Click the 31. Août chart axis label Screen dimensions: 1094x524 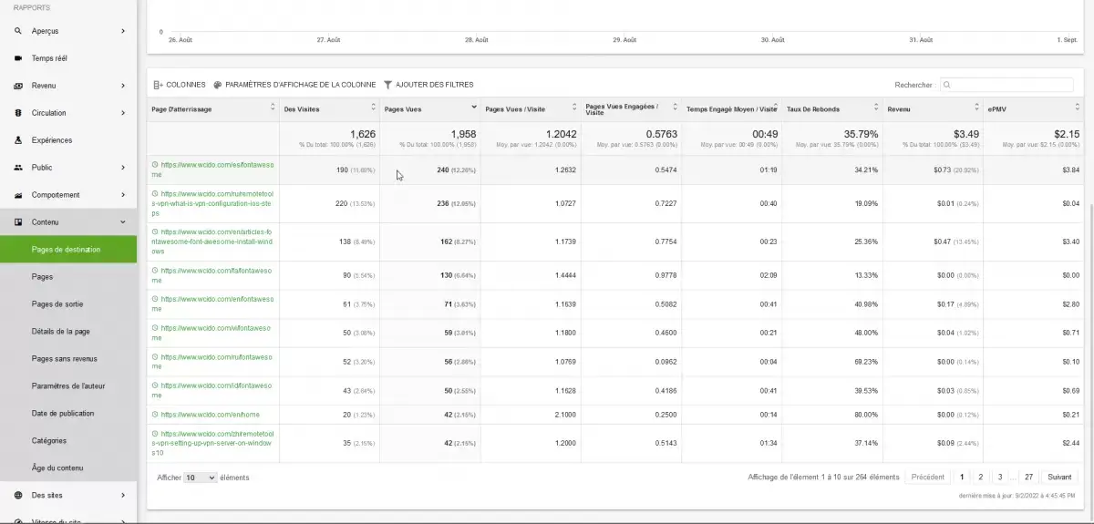coord(920,40)
